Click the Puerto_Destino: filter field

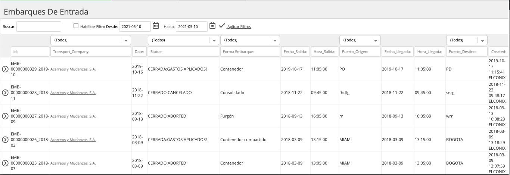coord(467,51)
